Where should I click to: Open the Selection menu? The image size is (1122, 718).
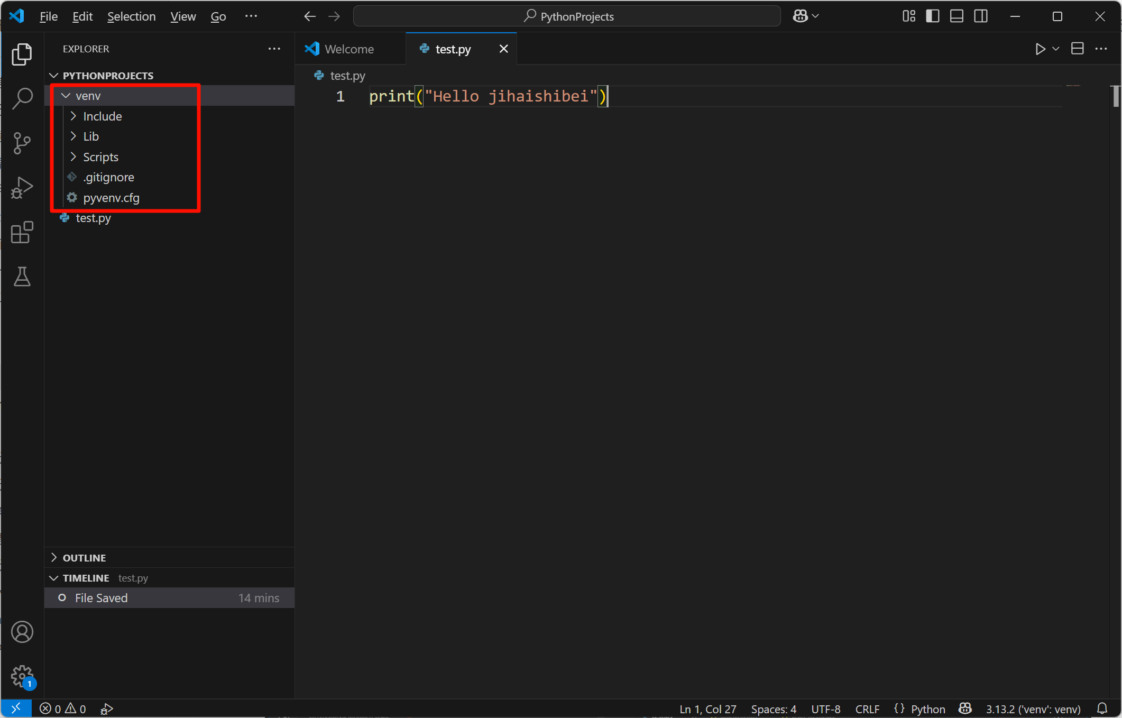pos(131,16)
